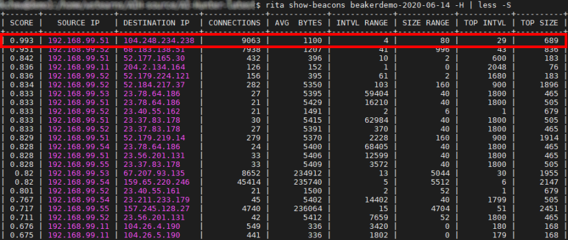
Task: Click the SCORE column header
Action: 21,22
